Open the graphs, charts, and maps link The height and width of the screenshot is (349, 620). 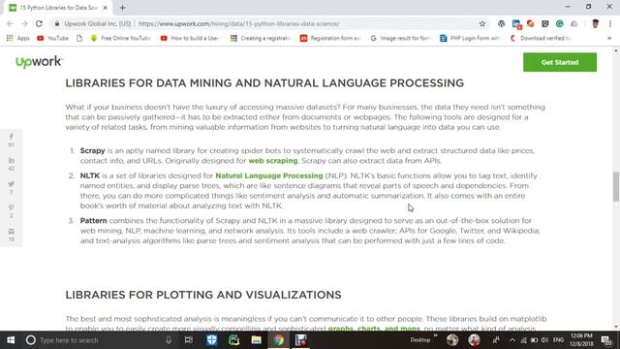pos(374,329)
